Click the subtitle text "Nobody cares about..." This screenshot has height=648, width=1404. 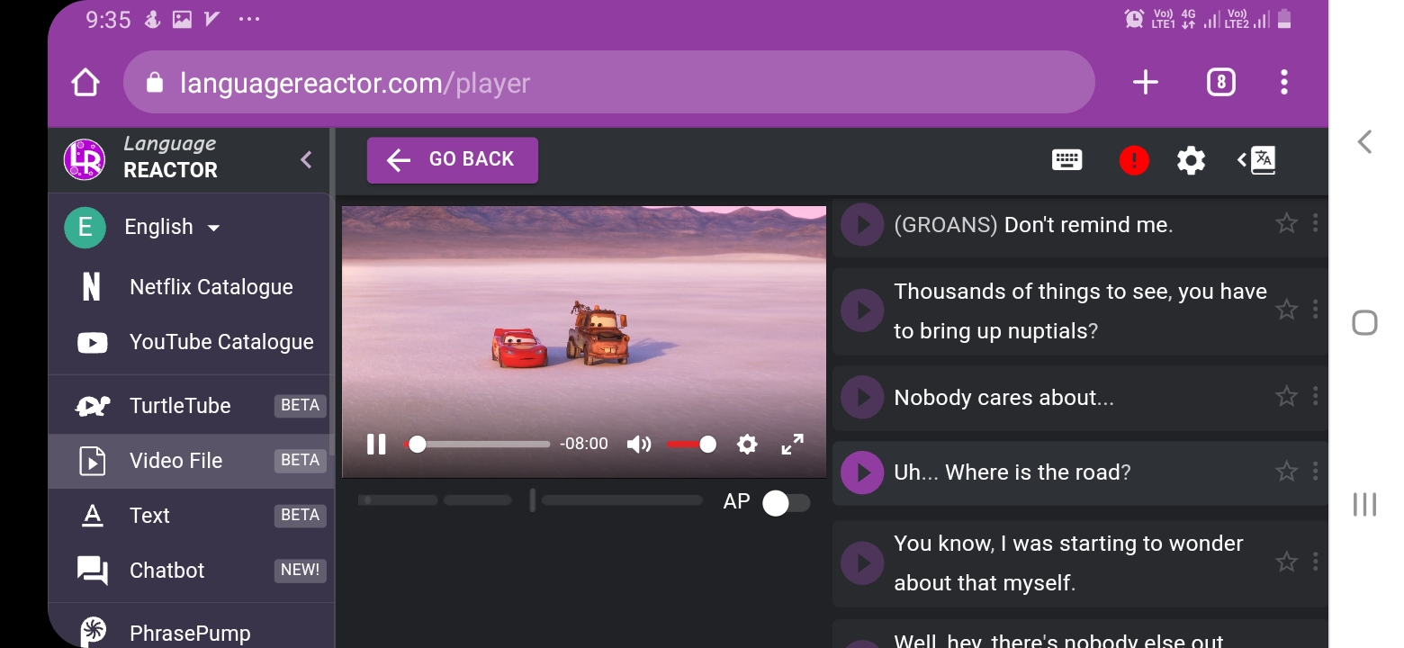click(x=1003, y=398)
